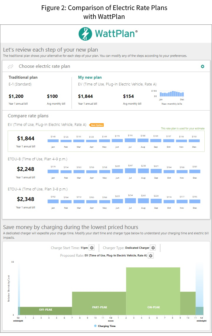Click the New monthly bills mini chart
The height and width of the screenshot is (336, 212).
tap(172, 94)
